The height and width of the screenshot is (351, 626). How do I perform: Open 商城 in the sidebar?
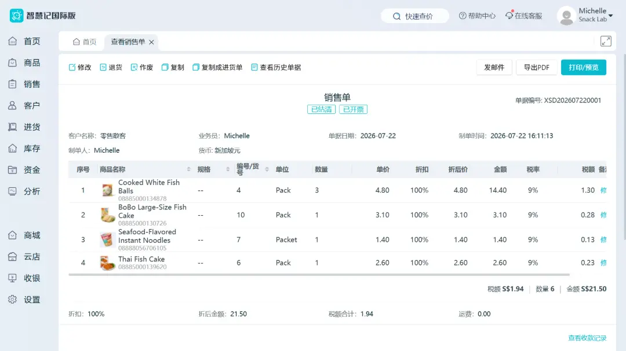tap(24, 235)
